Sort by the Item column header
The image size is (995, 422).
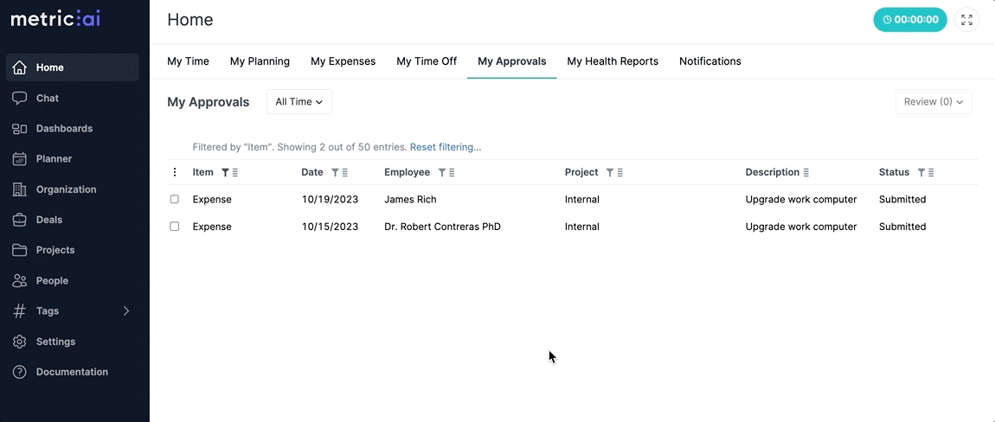tap(203, 172)
